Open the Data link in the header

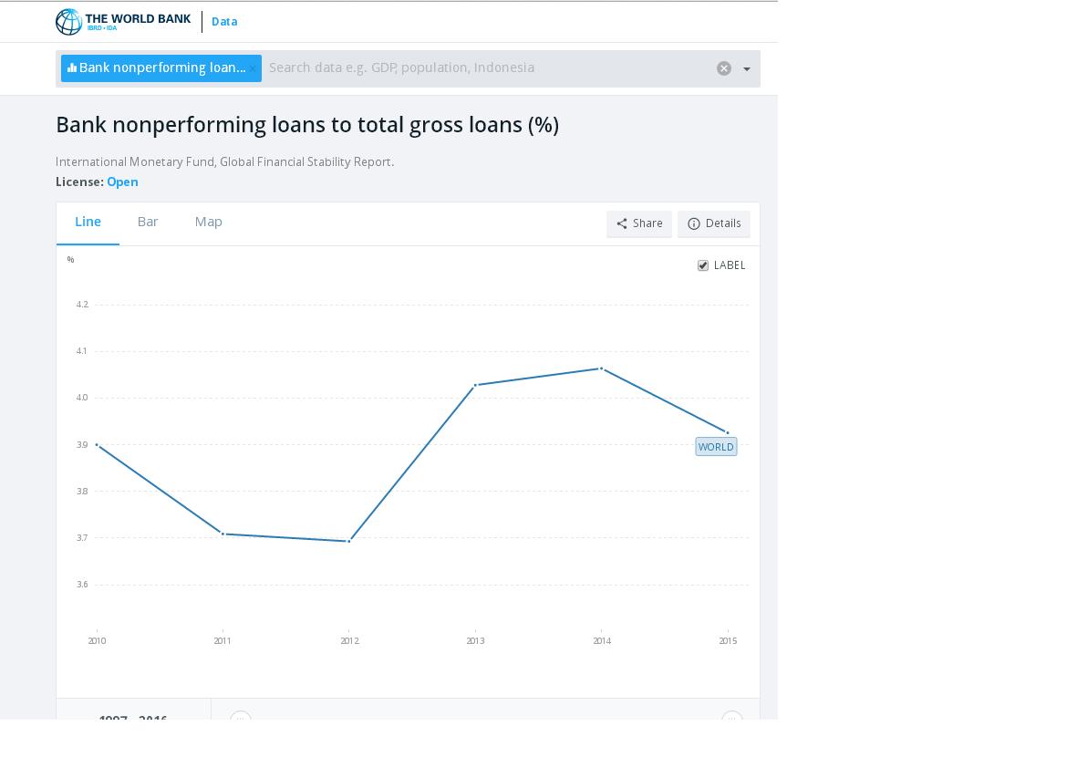pyautogui.click(x=224, y=22)
